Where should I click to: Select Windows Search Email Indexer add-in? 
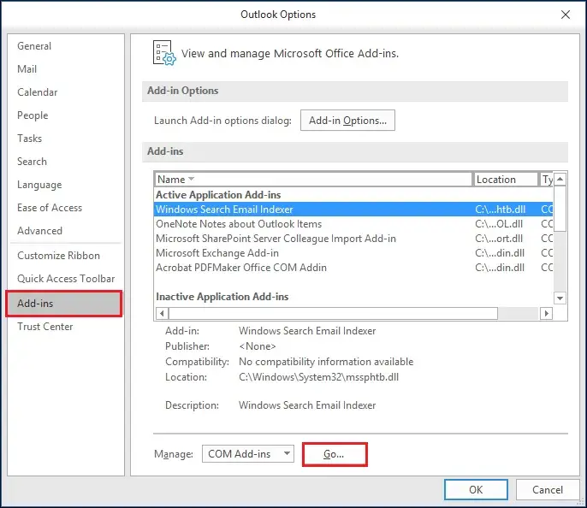point(224,210)
